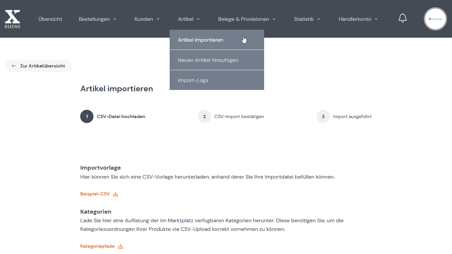Select step 1 circle CSV-Datei hochladen
The height and width of the screenshot is (254, 452).
pyautogui.click(x=87, y=116)
